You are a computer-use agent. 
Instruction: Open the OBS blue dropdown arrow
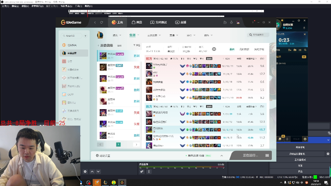coord(328,140)
